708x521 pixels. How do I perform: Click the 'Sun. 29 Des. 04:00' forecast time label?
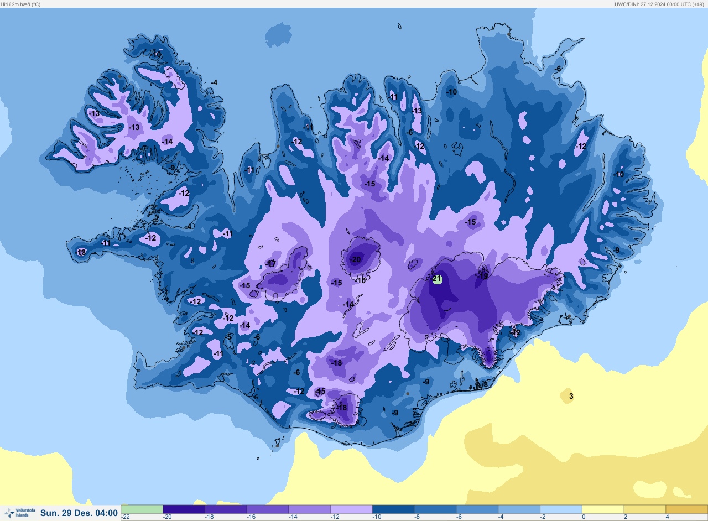pyautogui.click(x=79, y=513)
